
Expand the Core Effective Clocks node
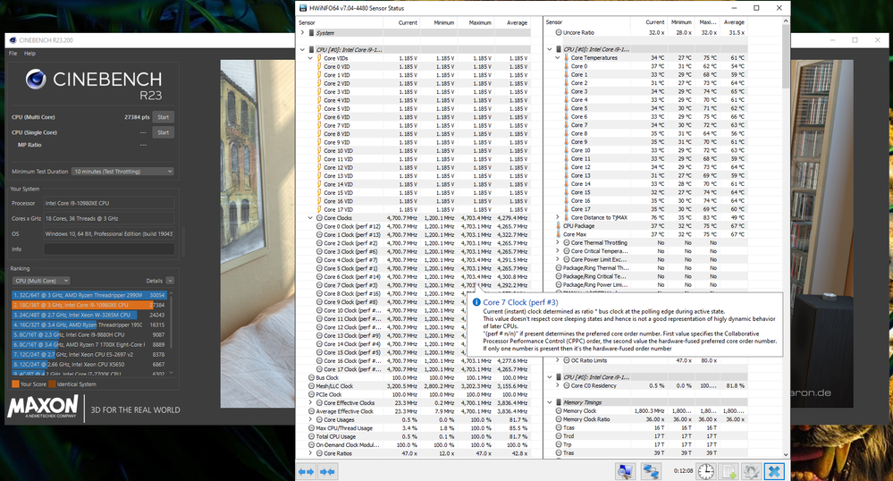(310, 402)
